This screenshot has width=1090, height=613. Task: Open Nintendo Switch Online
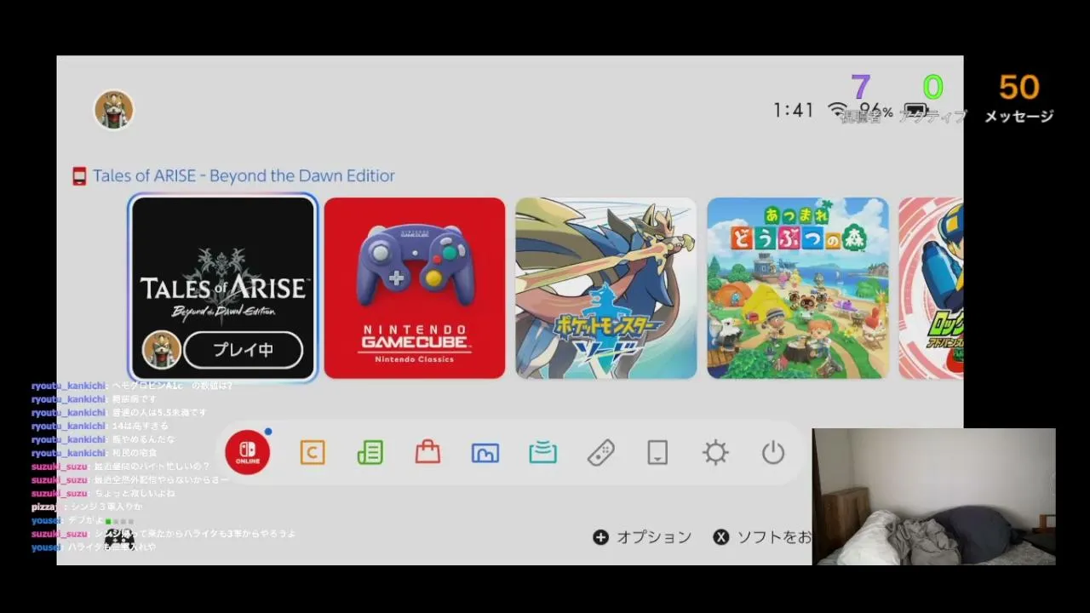pyautogui.click(x=247, y=453)
